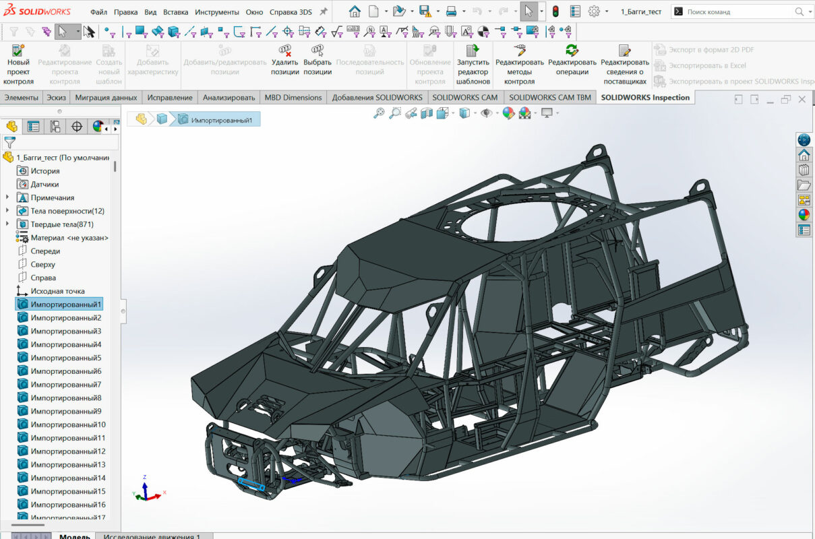Image resolution: width=815 pixels, height=539 pixels.
Task: Toggle the Hide/Show Items eye icon
Action: tap(485, 113)
